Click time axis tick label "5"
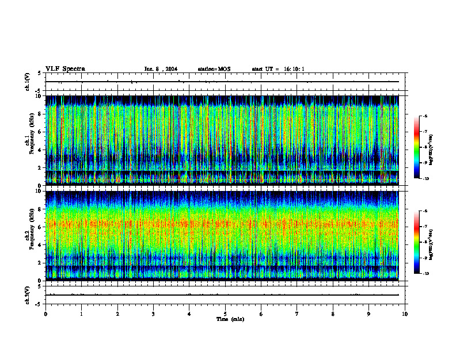 click(x=225, y=314)
